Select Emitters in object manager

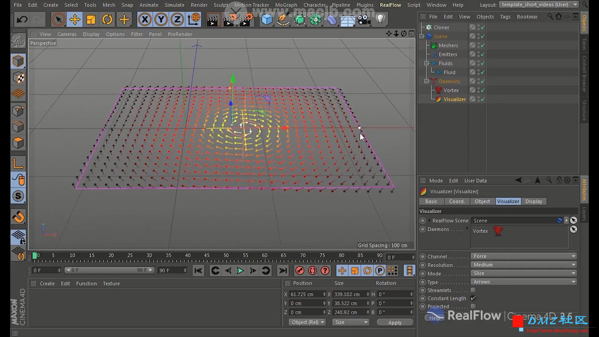tap(447, 54)
